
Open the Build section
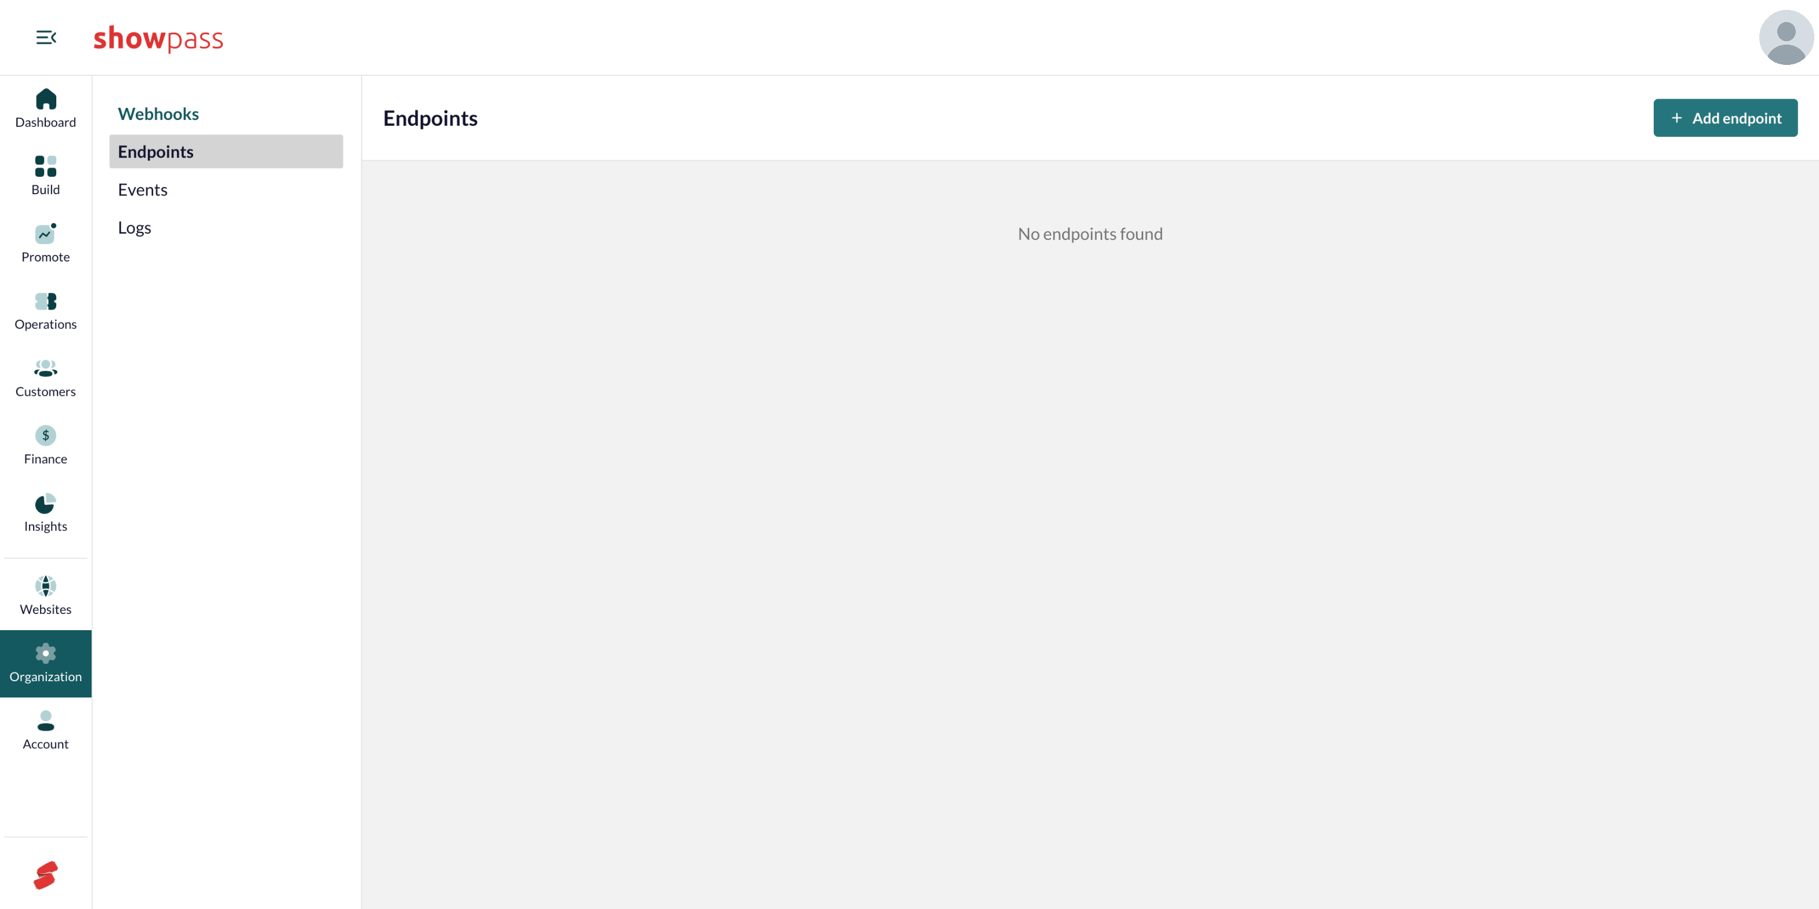(46, 176)
